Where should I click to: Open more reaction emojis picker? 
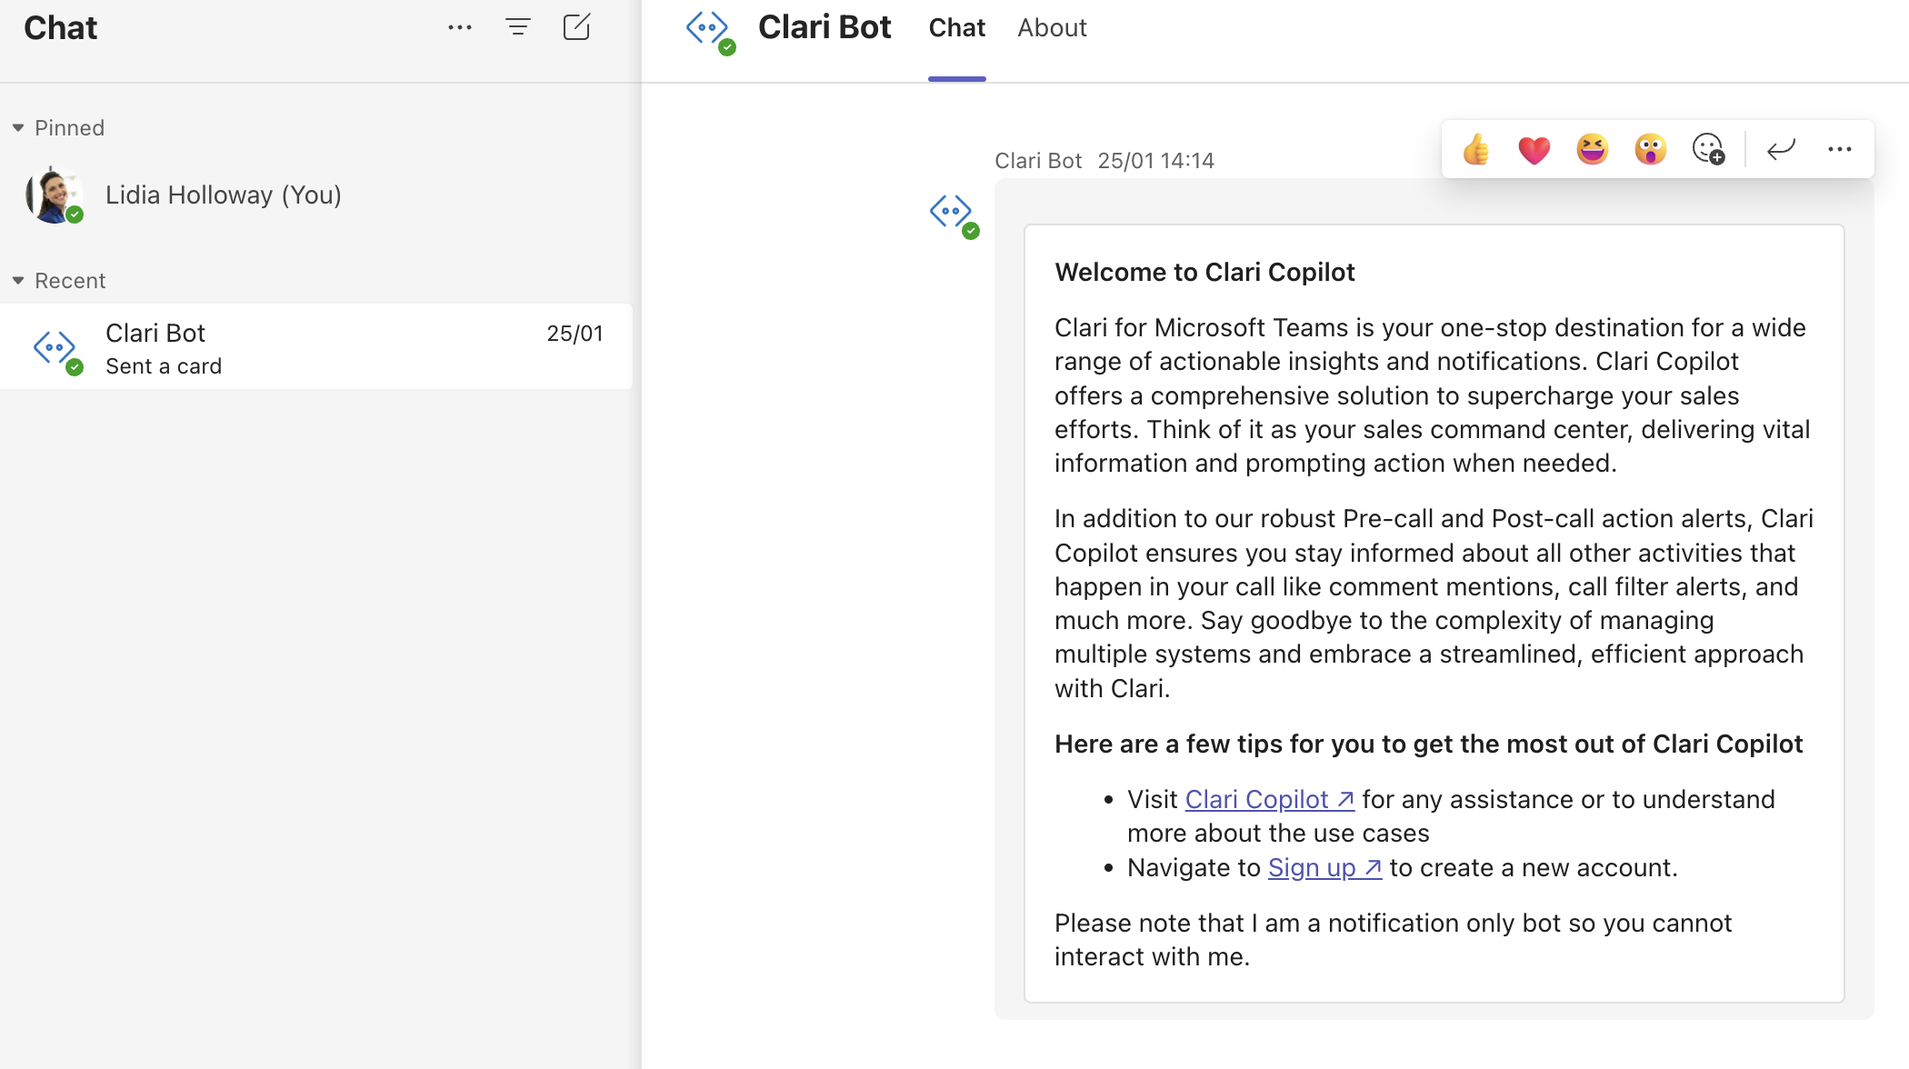tap(1709, 150)
